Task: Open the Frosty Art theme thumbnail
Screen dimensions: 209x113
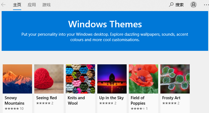Action: [175, 79]
